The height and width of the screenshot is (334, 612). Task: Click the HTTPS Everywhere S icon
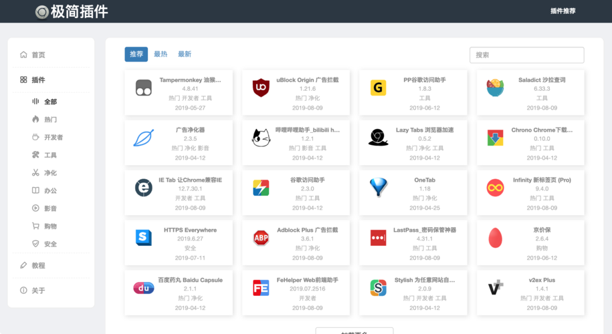click(144, 238)
